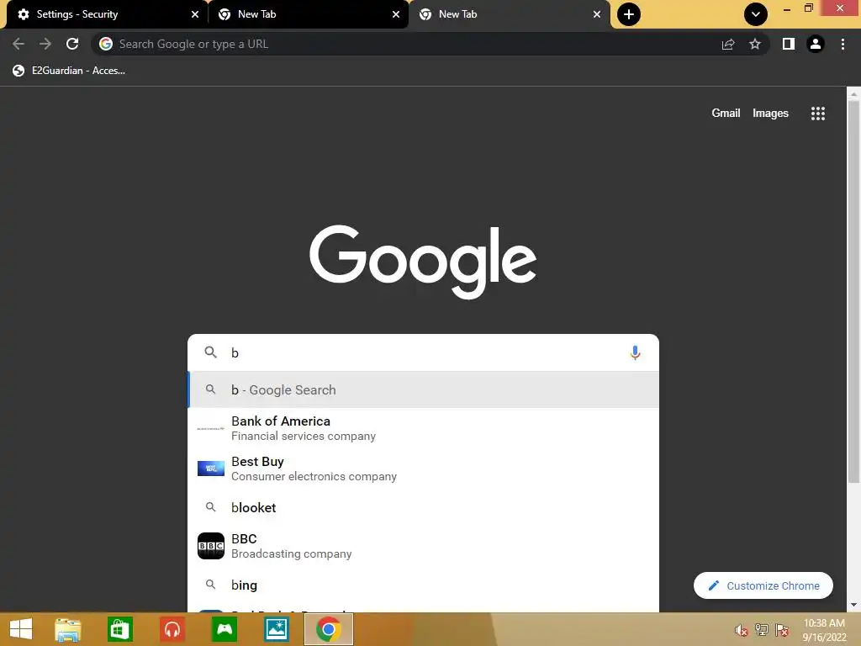Open the network tray icon
The width and height of the screenshot is (861, 646).
point(762,630)
